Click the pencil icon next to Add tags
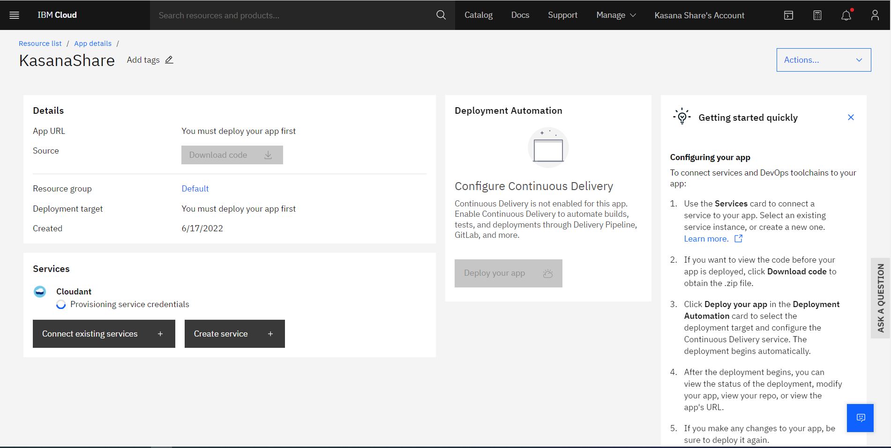The image size is (891, 448). pos(169,60)
